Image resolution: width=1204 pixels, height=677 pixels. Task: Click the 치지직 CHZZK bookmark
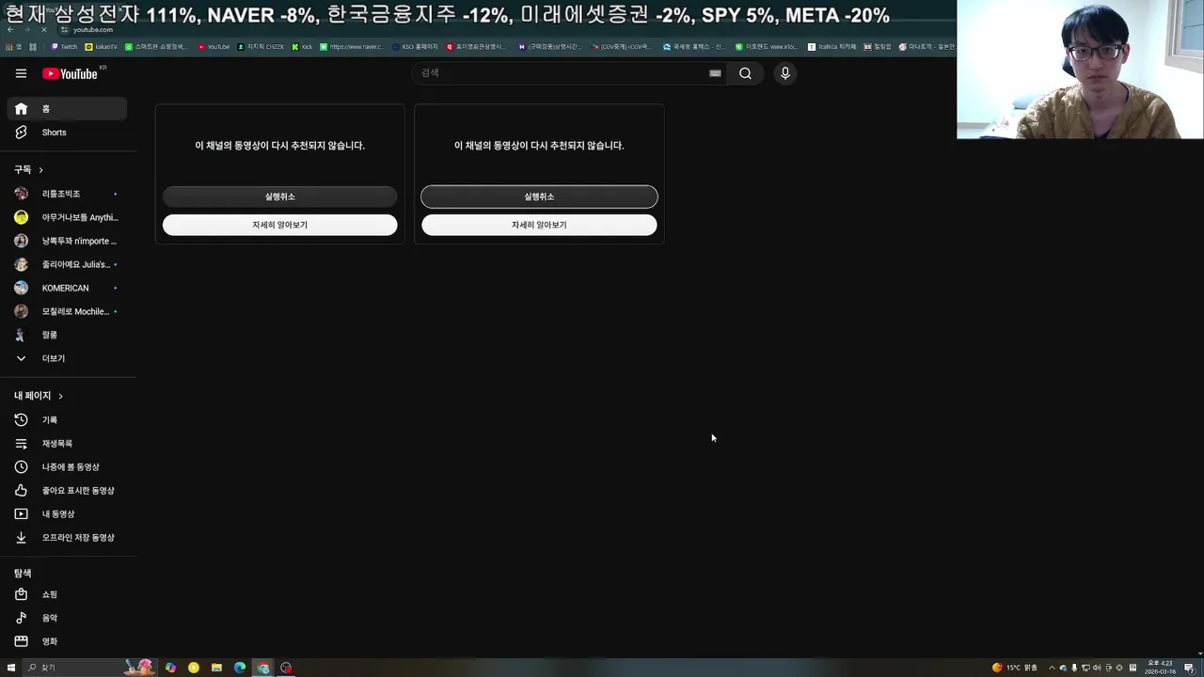(261, 46)
